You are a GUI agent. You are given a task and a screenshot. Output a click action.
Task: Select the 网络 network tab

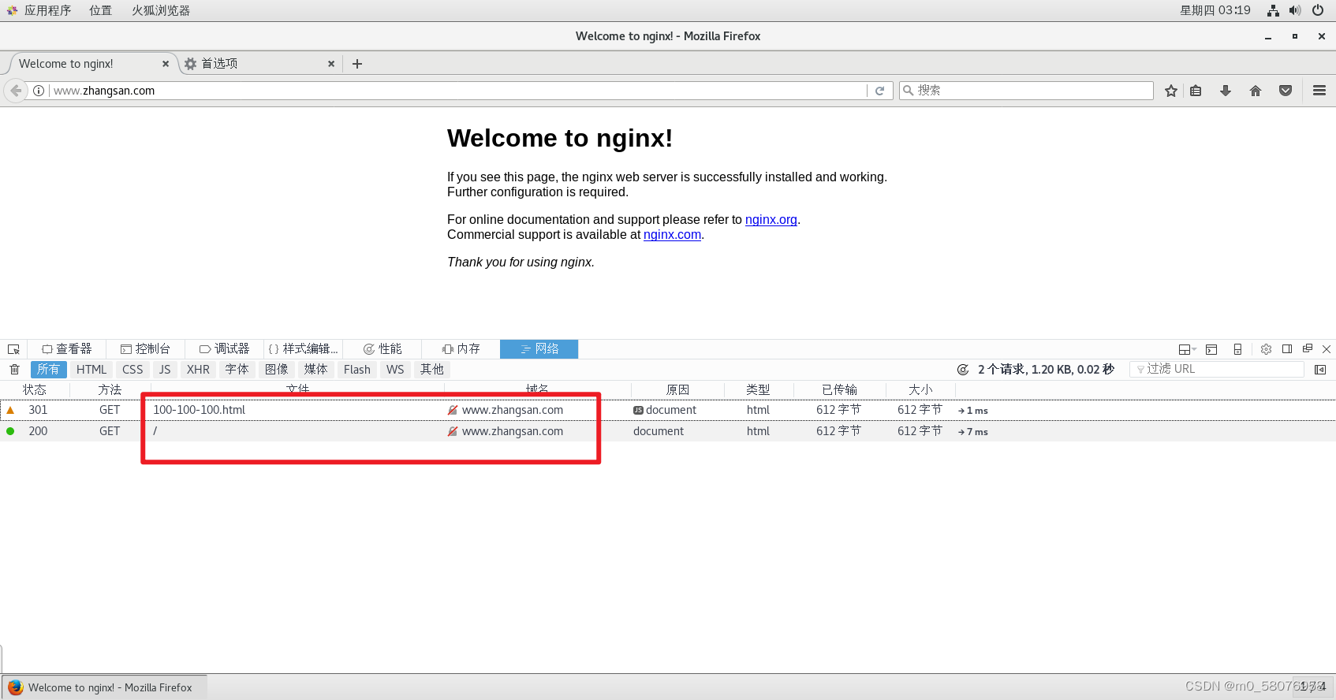coord(539,349)
